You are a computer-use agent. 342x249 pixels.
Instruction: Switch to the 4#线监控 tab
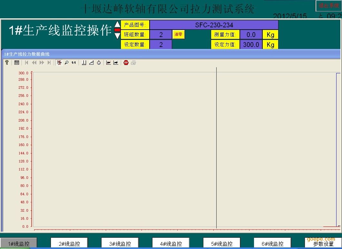[171, 243]
